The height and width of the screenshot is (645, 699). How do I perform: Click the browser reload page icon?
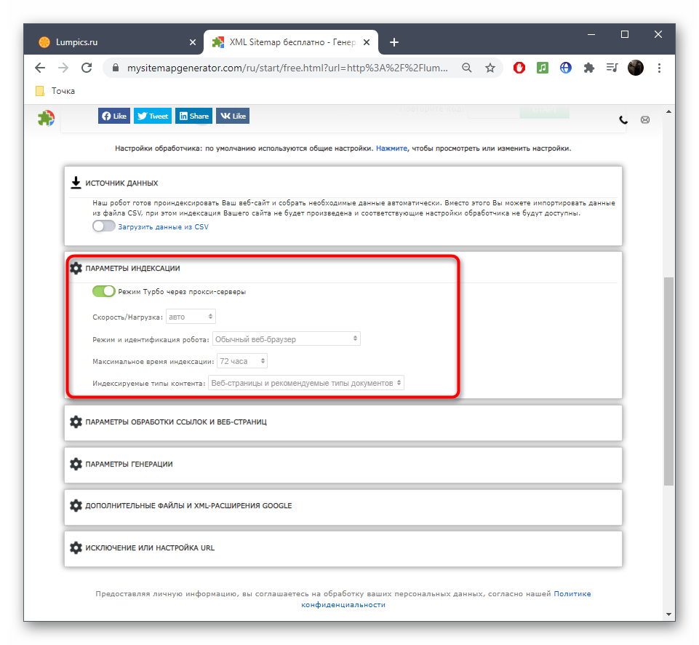coord(87,68)
